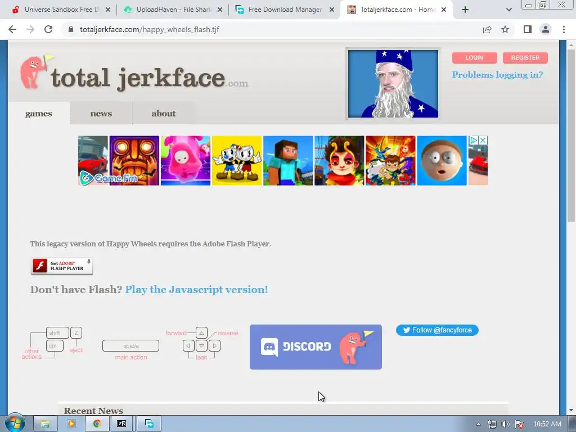Screen dimensions: 576x432
Task: Click the Ben 10 ad thumbnail
Action: tap(390, 160)
